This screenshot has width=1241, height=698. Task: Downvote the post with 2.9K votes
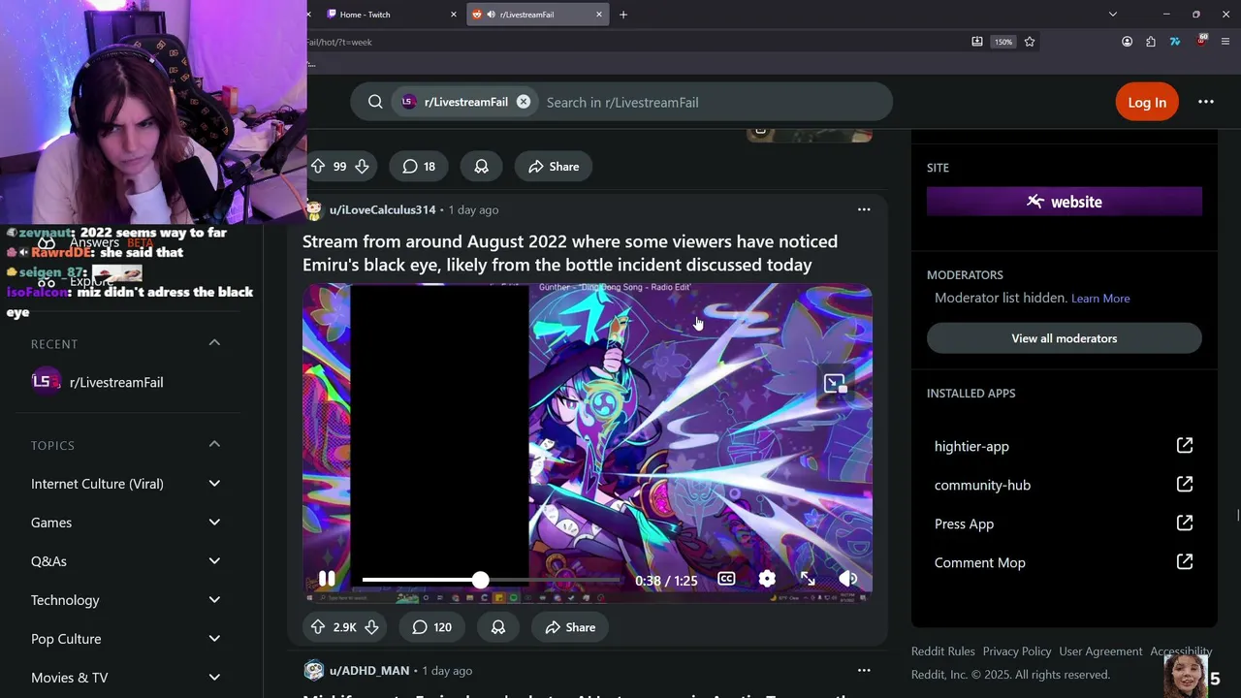[371, 627]
